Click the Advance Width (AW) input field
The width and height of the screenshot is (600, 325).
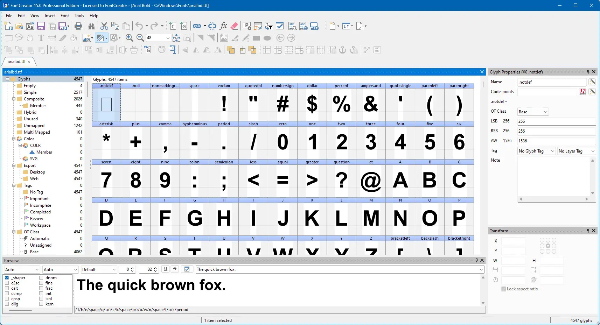coord(557,141)
